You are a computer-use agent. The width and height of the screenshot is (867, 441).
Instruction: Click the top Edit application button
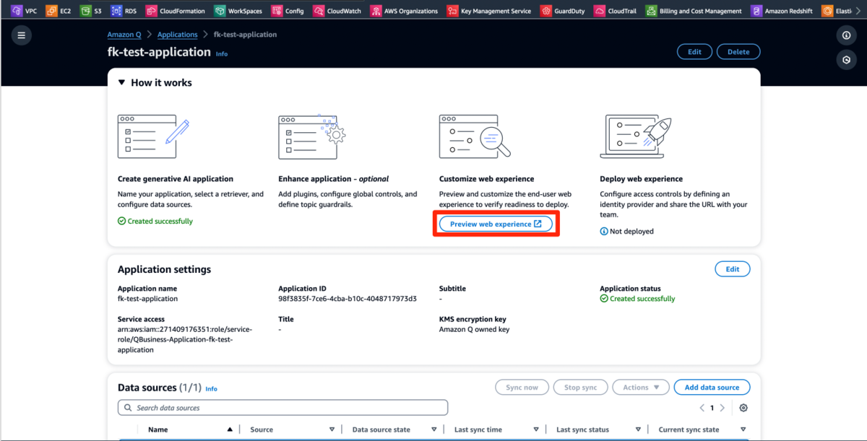click(x=694, y=52)
